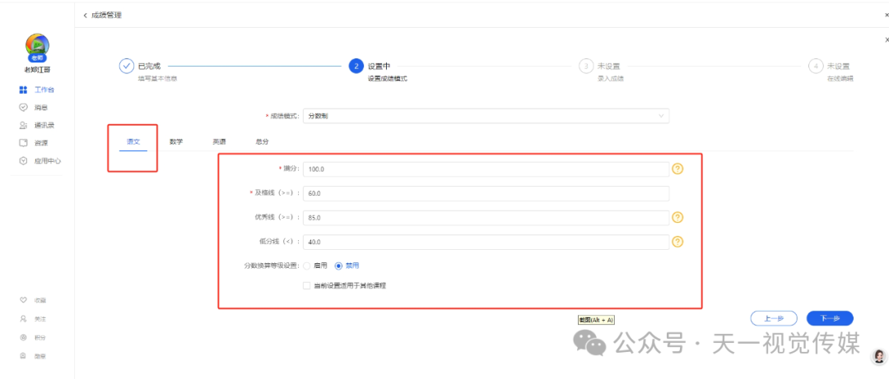Click the 下一步 next button
The height and width of the screenshot is (379, 889).
(830, 318)
